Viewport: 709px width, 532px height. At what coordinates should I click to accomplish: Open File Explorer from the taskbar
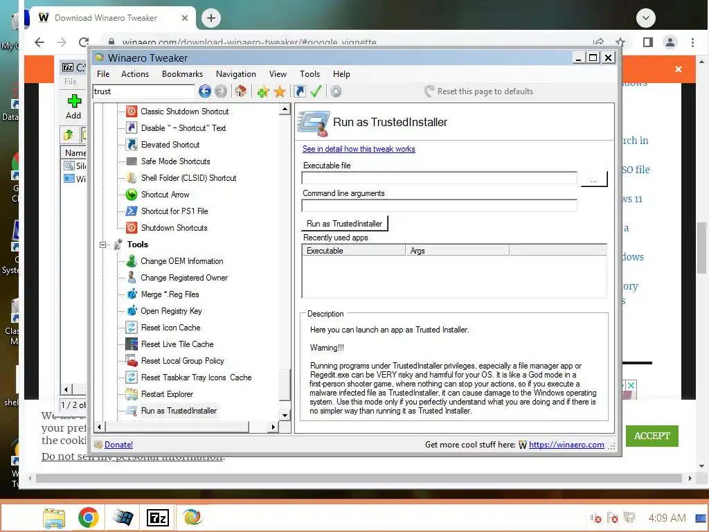click(54, 518)
